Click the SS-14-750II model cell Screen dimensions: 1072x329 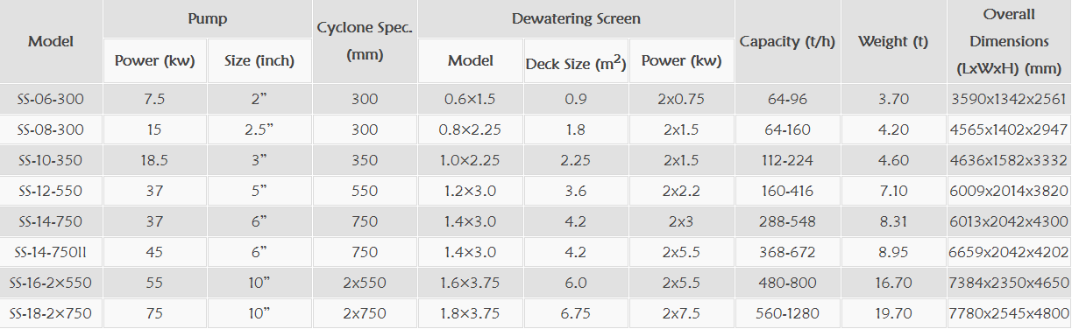[x=51, y=252]
